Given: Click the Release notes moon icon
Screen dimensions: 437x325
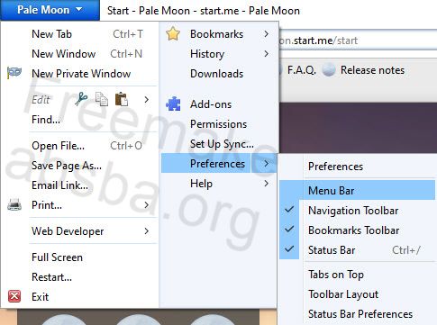Looking at the screenshot, I should pyautogui.click(x=329, y=70).
